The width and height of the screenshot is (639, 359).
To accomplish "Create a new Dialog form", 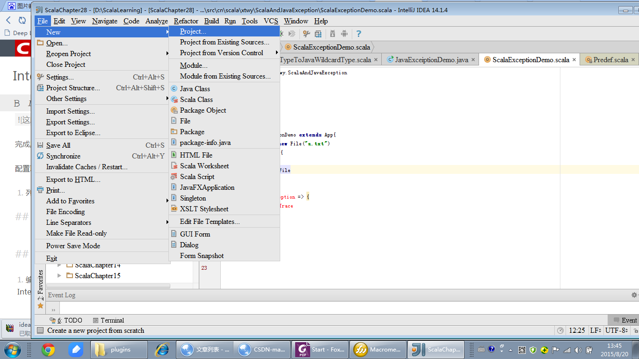I will [x=224, y=245].
